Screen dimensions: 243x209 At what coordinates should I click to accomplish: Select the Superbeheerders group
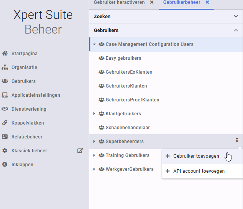point(125,142)
